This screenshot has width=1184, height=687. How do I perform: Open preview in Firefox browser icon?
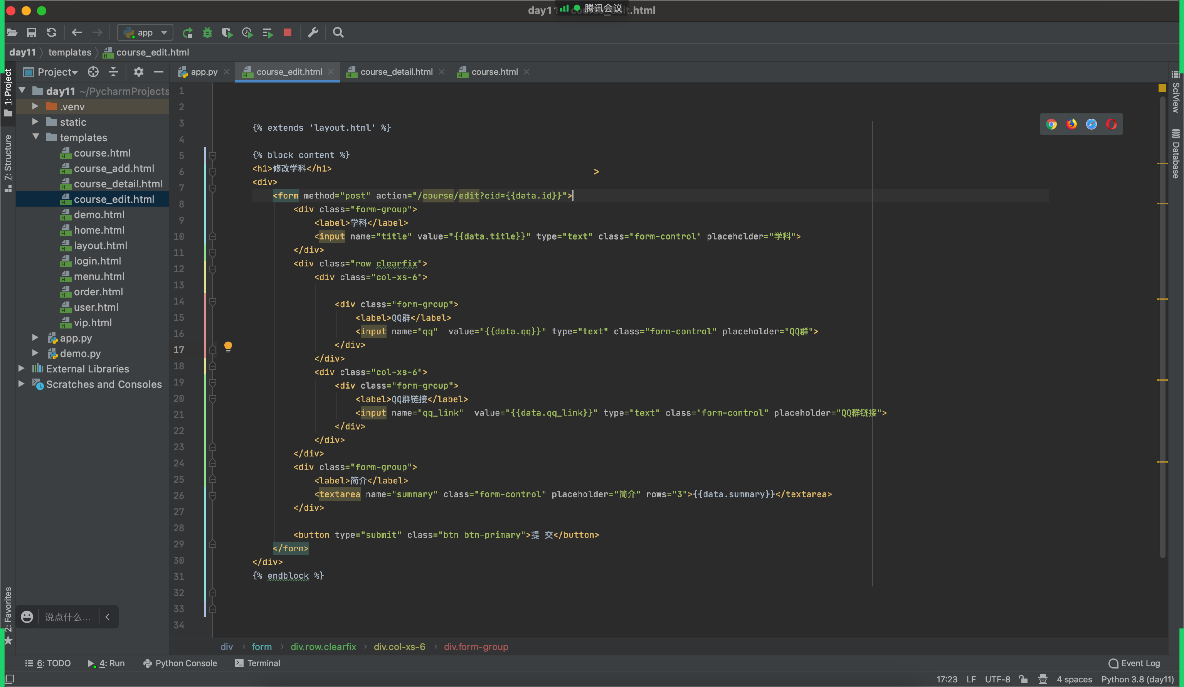(1072, 124)
